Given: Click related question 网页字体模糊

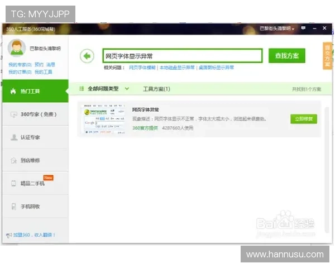Looking at the screenshot, I should [142, 68].
